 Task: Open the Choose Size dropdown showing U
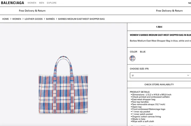[x=159, y=75]
